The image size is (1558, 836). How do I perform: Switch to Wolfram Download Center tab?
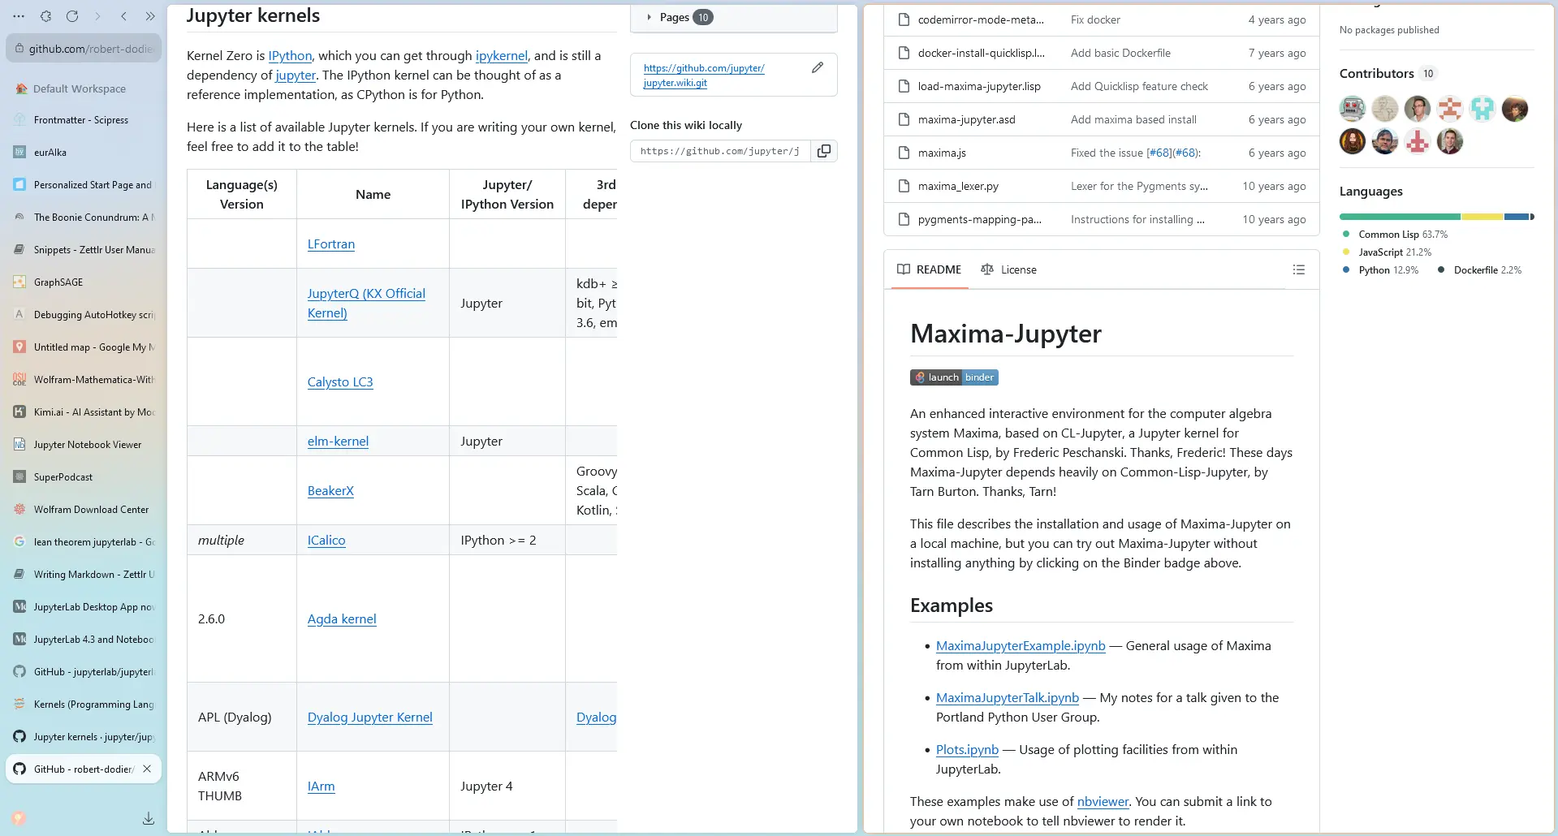[84, 510]
